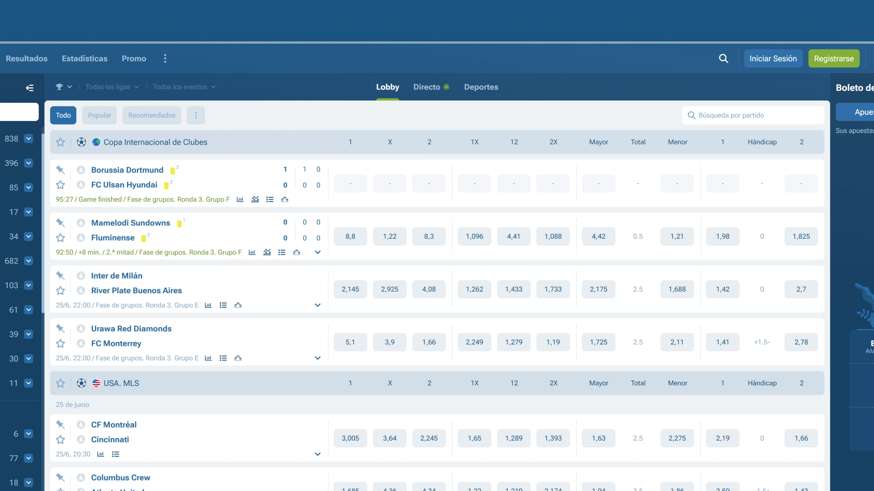Open the Fluminense team link
The width and height of the screenshot is (874, 491).
pos(113,238)
